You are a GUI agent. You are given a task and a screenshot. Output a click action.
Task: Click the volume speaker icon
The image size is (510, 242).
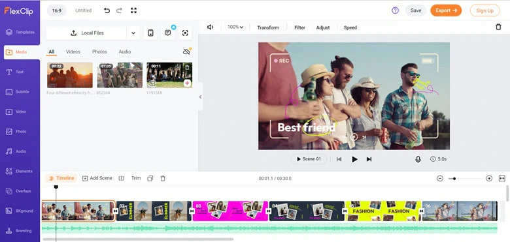point(210,27)
